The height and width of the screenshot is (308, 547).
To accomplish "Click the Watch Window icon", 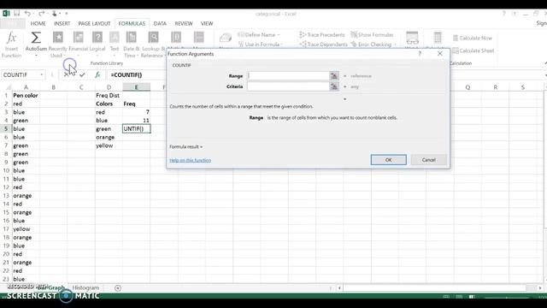I will point(412,38).
